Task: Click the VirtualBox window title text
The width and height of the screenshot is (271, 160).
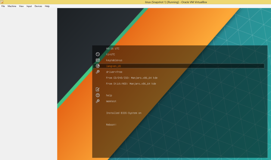Action: (176, 2)
